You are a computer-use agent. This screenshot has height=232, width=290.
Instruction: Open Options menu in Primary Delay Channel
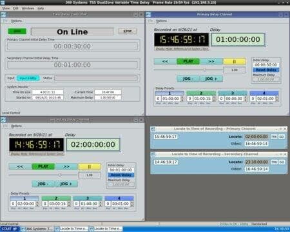point(161,21)
